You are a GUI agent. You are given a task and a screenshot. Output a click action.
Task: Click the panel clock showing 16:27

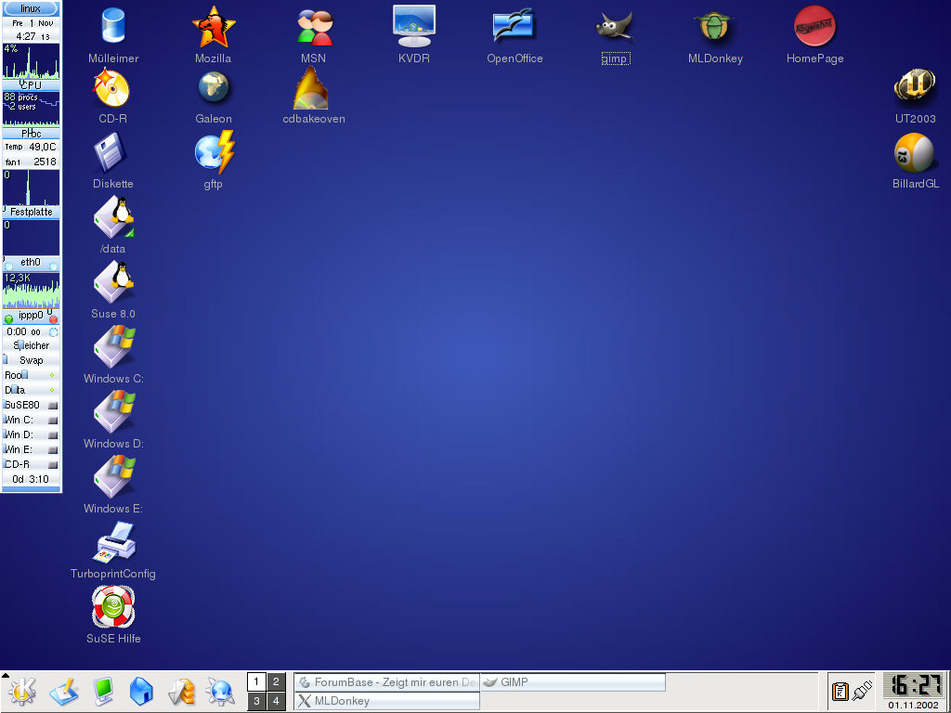(x=914, y=686)
